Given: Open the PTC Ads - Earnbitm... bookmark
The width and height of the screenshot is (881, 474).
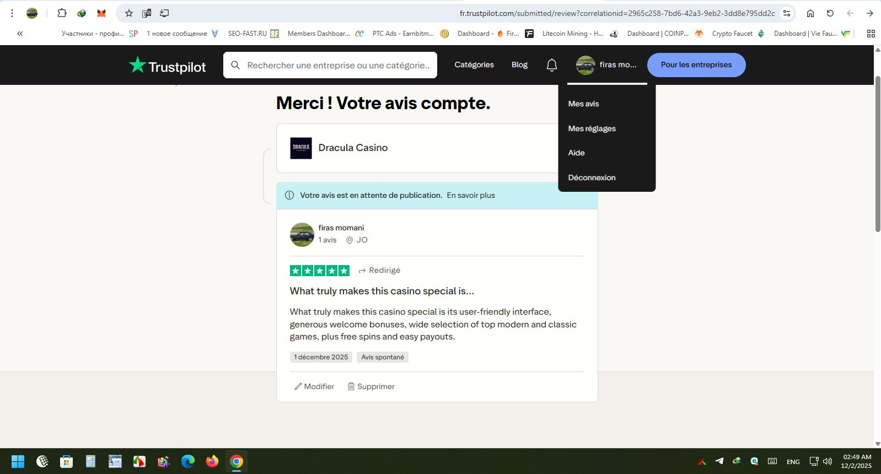Looking at the screenshot, I should click(411, 34).
